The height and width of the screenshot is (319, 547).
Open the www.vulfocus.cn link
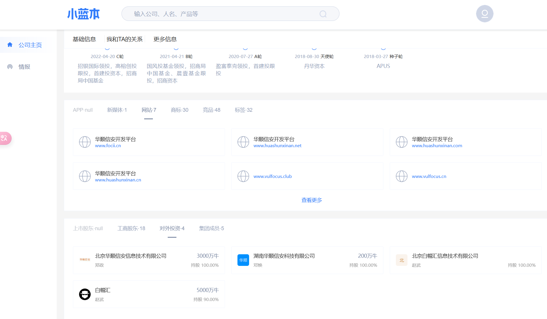tap(429, 176)
